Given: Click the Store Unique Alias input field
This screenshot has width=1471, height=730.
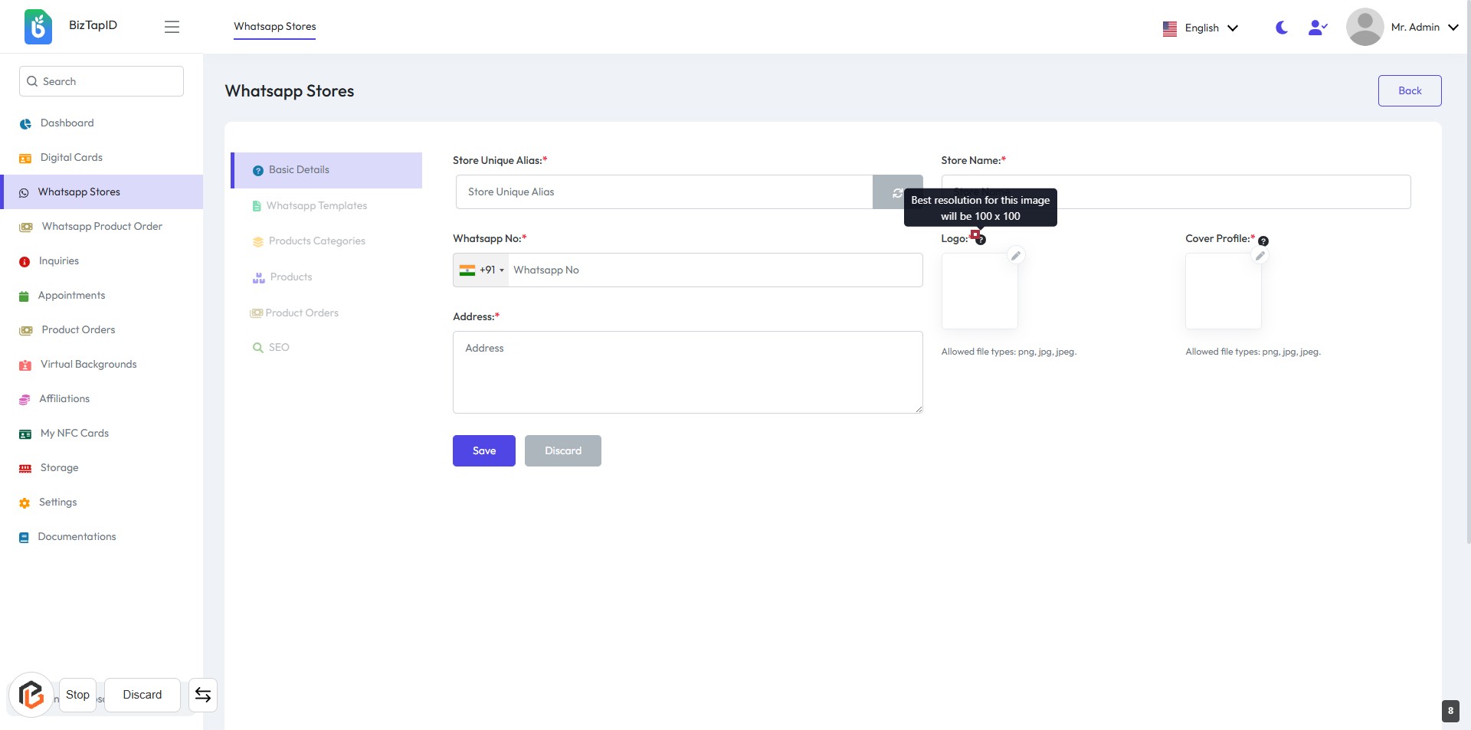Looking at the screenshot, I should 663,192.
